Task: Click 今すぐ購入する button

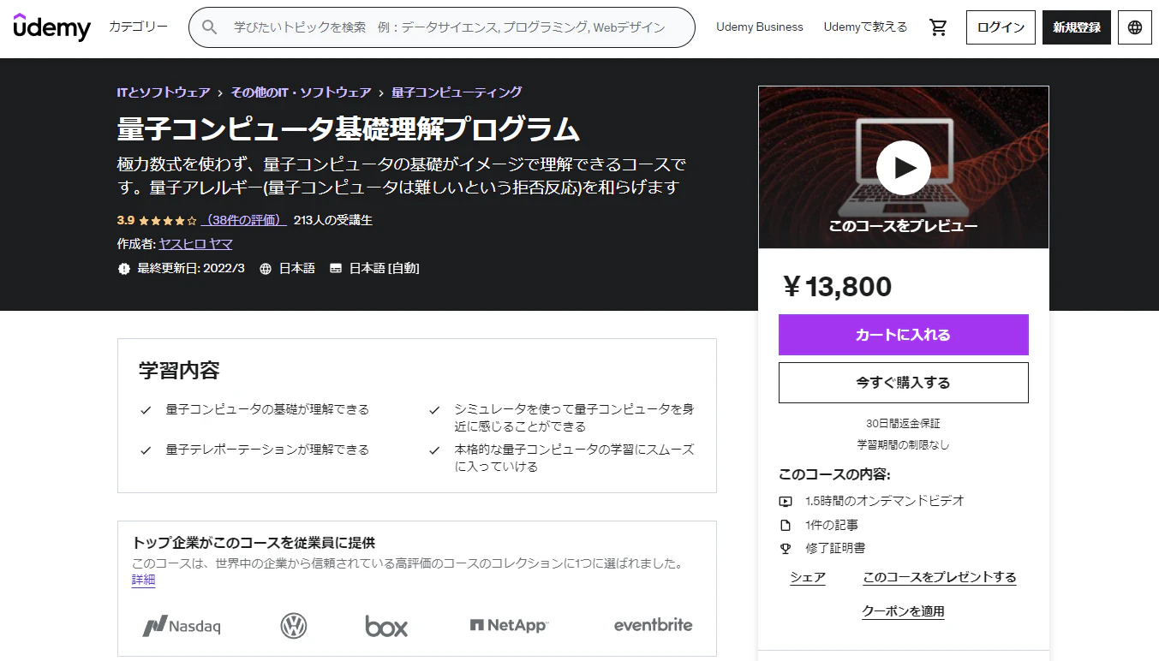Action: [x=904, y=383]
